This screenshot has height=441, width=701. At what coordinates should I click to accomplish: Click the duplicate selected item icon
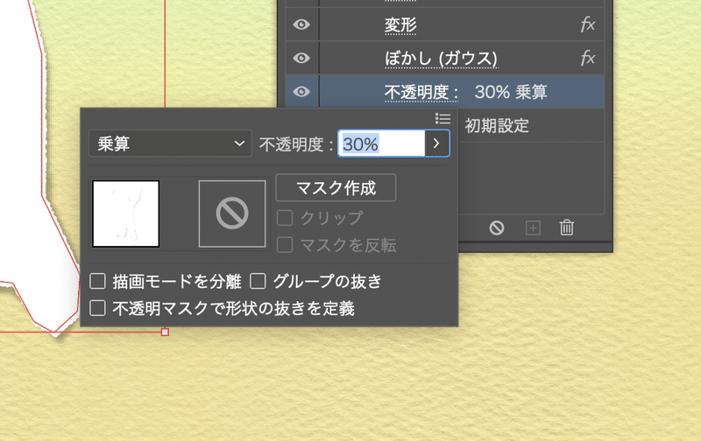coord(533,227)
